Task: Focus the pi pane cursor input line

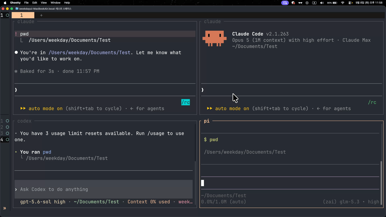Action: 290,183
